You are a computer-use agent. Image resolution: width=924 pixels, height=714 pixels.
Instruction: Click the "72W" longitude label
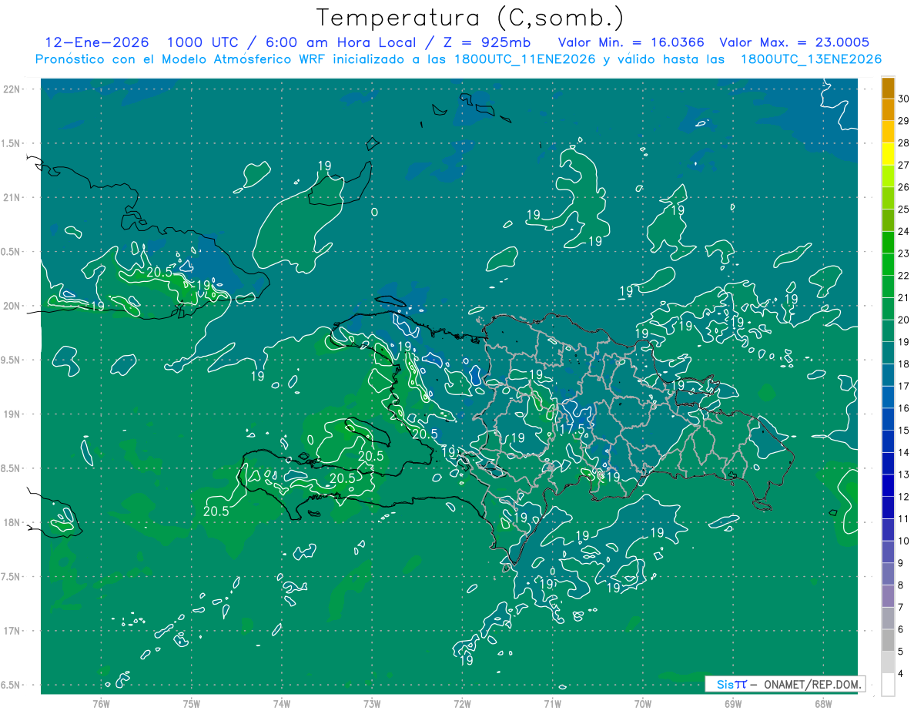[462, 703]
